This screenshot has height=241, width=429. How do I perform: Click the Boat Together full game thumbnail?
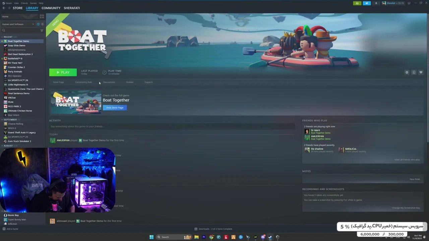[x=76, y=102]
